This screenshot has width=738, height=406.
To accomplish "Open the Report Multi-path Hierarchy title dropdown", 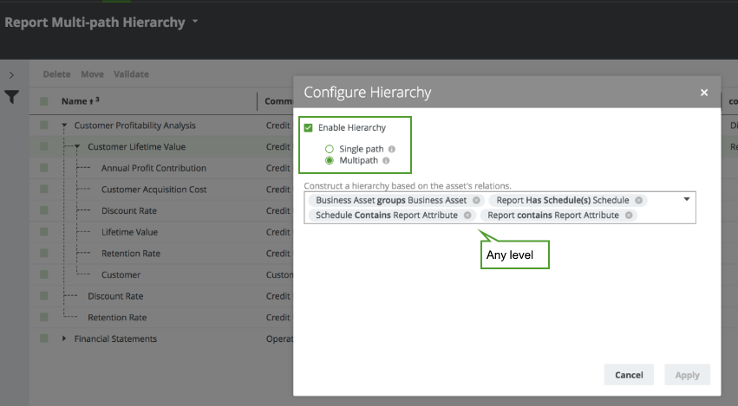I will pyautogui.click(x=195, y=21).
